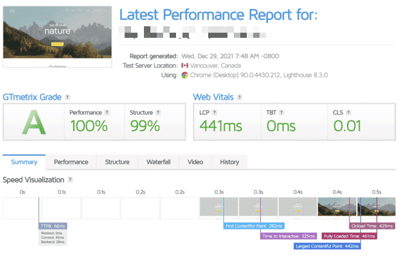The image size is (417, 266).
Task: Click the Web Vitals heading
Action: [213, 97]
